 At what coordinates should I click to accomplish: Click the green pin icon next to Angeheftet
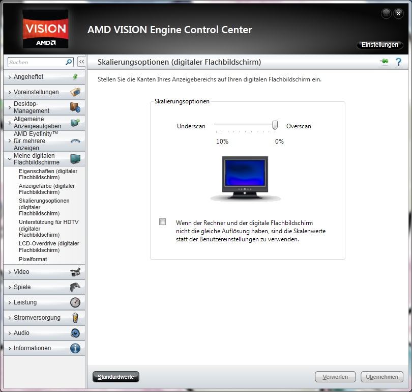(x=75, y=77)
